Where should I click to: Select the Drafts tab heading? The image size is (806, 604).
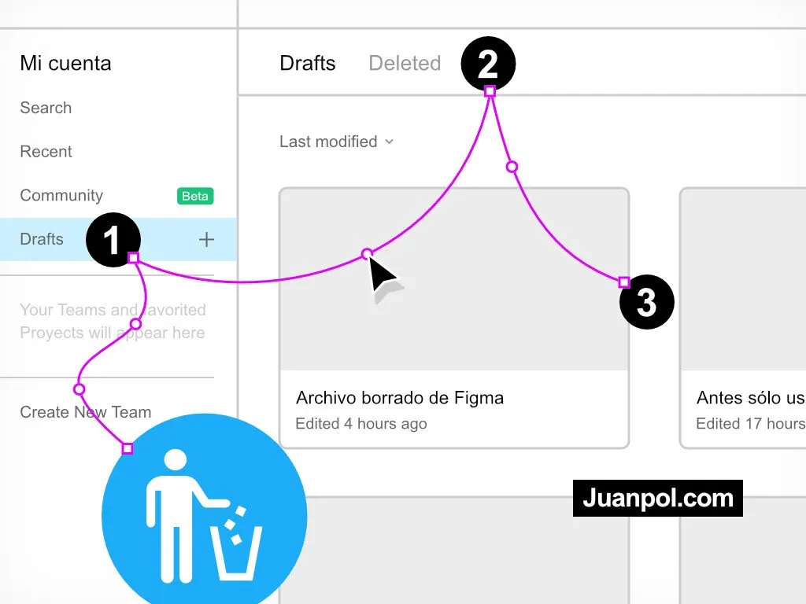click(308, 63)
